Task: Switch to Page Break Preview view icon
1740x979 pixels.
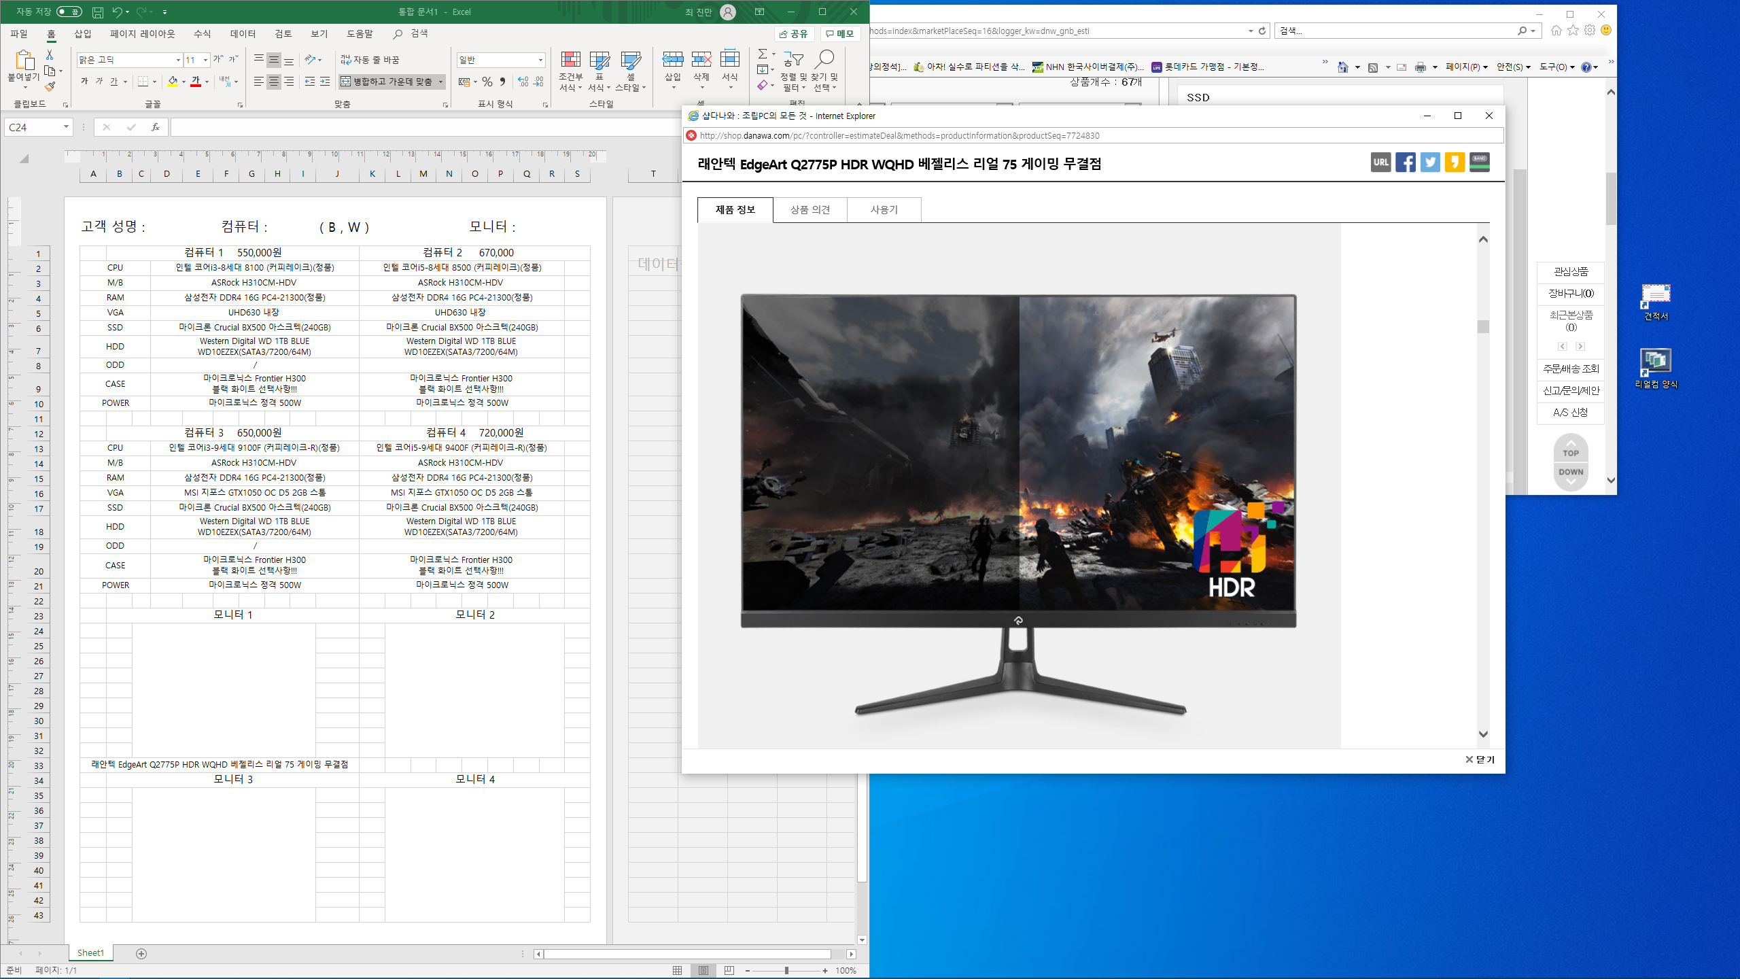Action: (x=729, y=970)
